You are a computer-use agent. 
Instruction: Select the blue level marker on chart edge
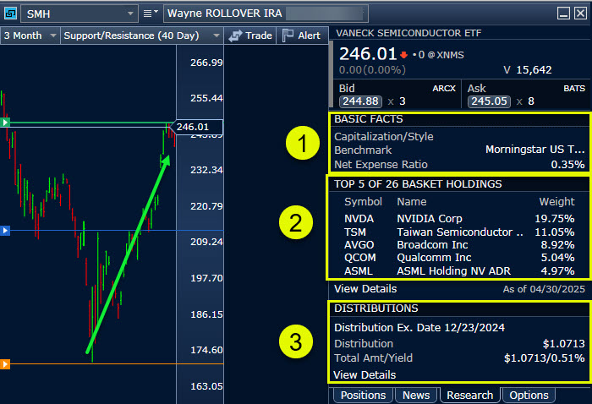5,230
